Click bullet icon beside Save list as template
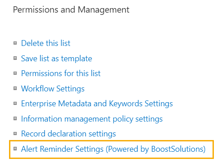This screenshot has height=163, width=222. tap(15, 58)
